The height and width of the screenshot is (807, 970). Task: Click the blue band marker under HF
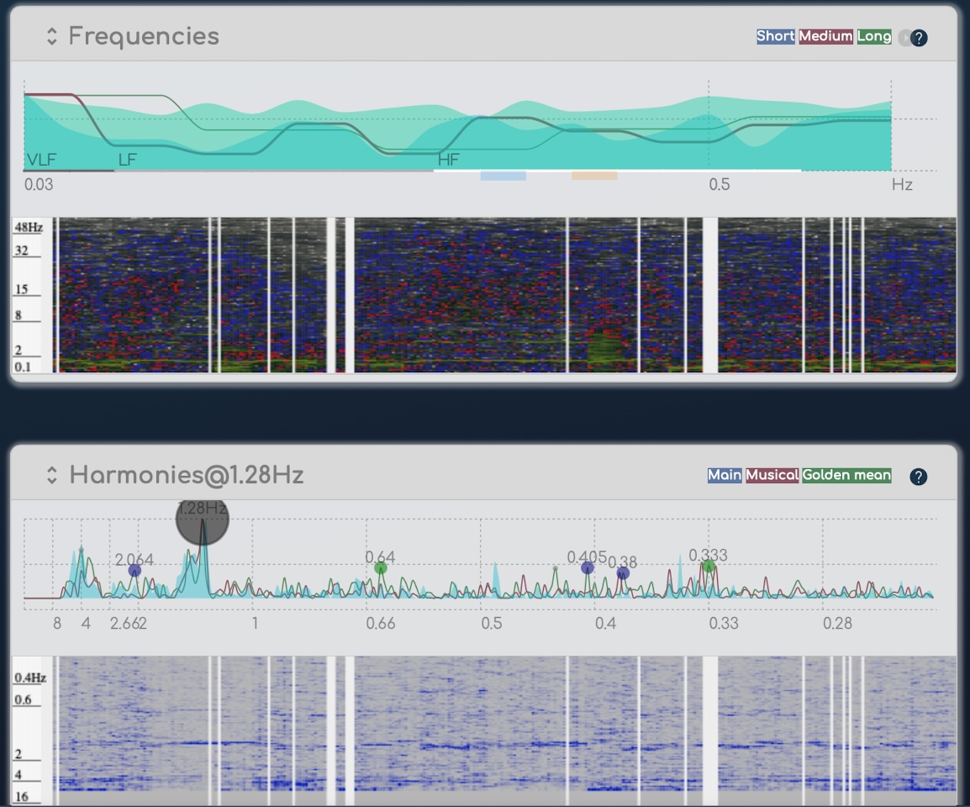click(503, 176)
